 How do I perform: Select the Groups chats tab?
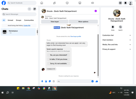click(18, 20)
